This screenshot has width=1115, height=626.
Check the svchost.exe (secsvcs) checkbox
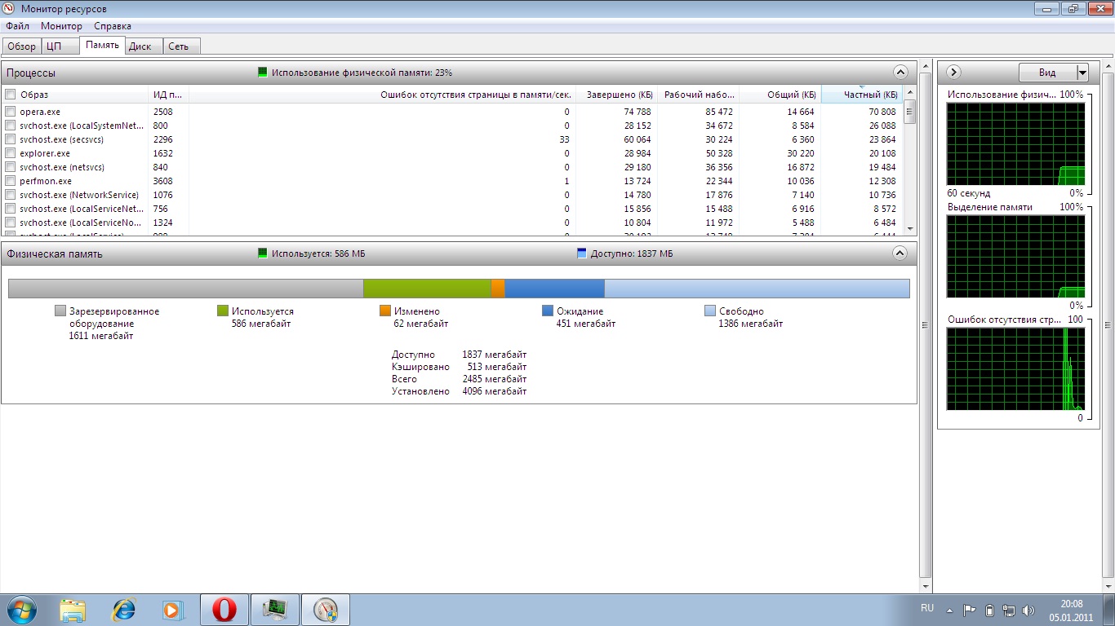pos(11,139)
